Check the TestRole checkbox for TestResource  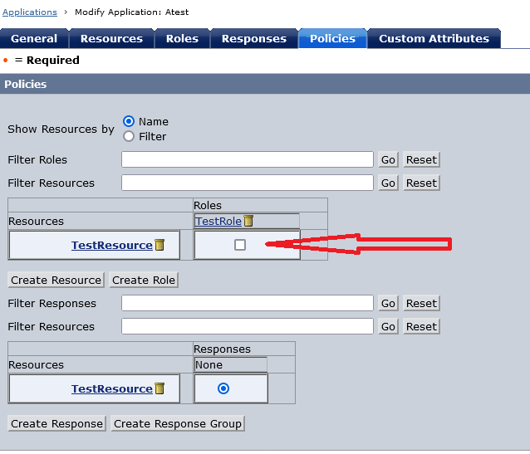(240, 245)
